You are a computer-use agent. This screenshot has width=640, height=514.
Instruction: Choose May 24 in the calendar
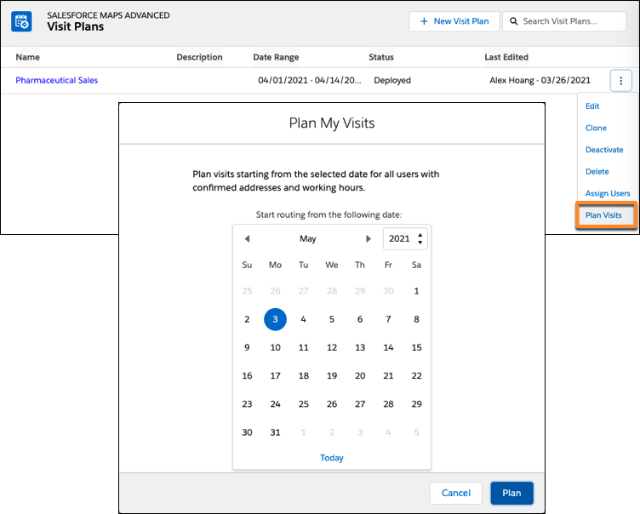[275, 404]
